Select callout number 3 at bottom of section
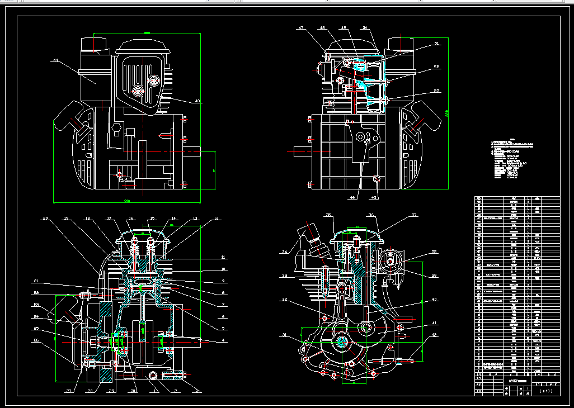Image resolution: width=574 pixels, height=408 pixels. click(197, 391)
